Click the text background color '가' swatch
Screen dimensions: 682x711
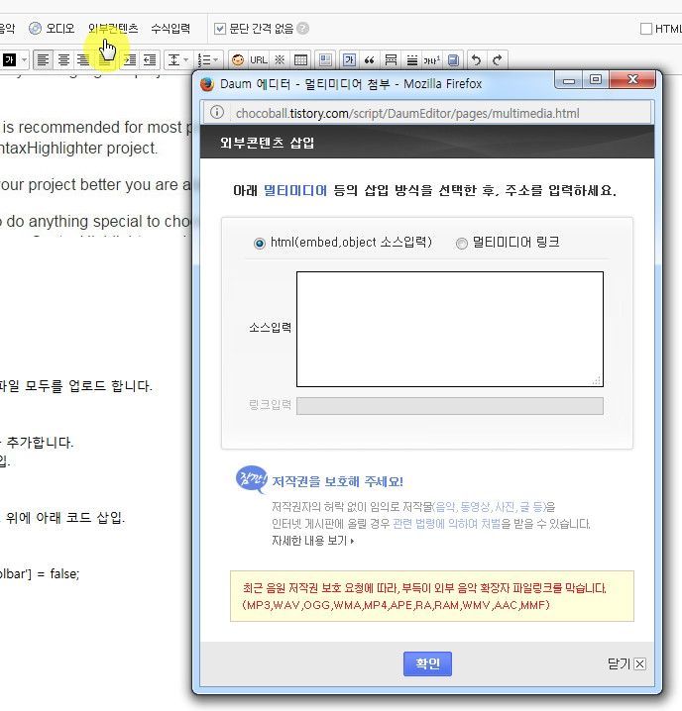9,59
